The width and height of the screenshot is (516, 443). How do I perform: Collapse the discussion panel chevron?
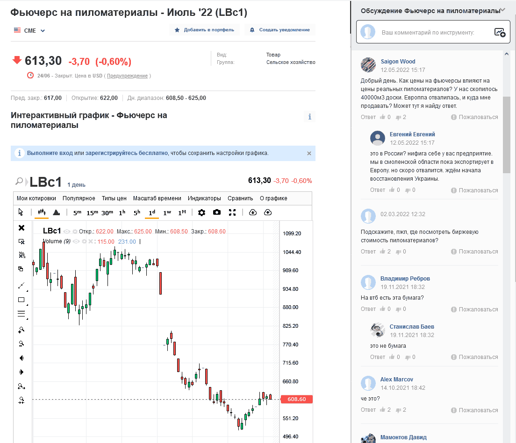pos(503,10)
